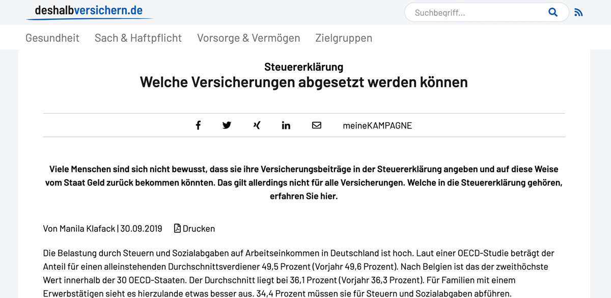
Task: Share the article on Facebook
Action: [198, 125]
